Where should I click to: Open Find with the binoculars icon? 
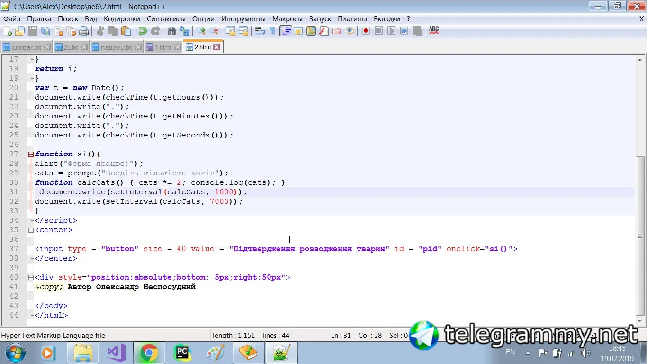coord(171,31)
